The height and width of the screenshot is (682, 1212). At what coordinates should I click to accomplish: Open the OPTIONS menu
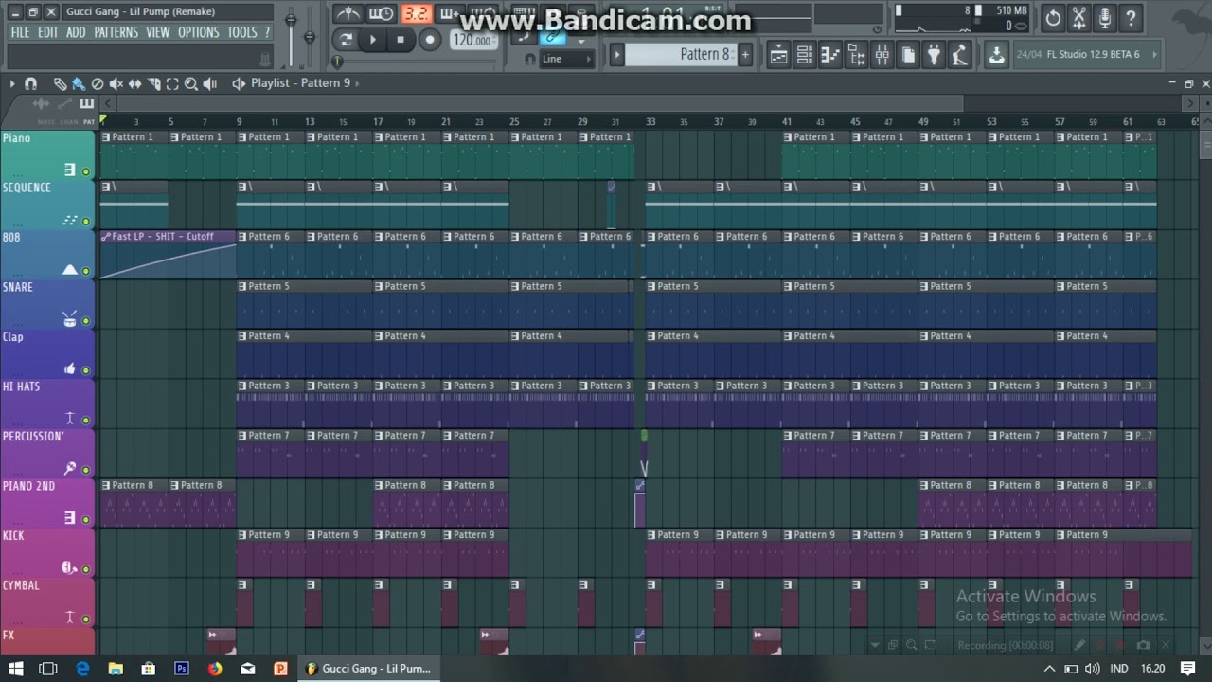click(199, 32)
